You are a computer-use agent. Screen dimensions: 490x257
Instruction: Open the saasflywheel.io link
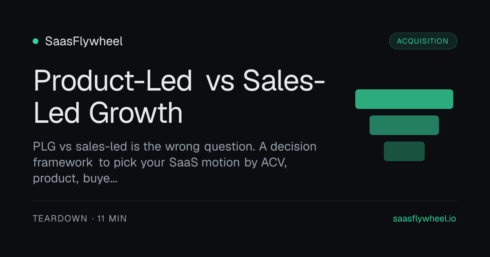[424, 219]
